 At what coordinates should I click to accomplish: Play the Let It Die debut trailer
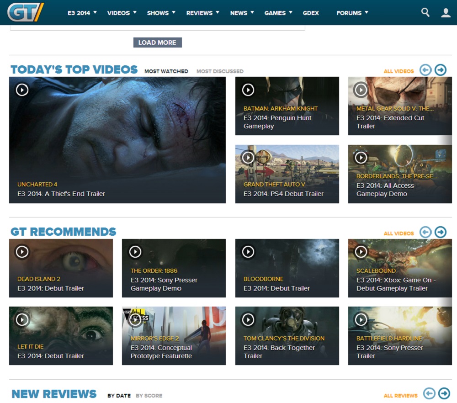tap(22, 320)
